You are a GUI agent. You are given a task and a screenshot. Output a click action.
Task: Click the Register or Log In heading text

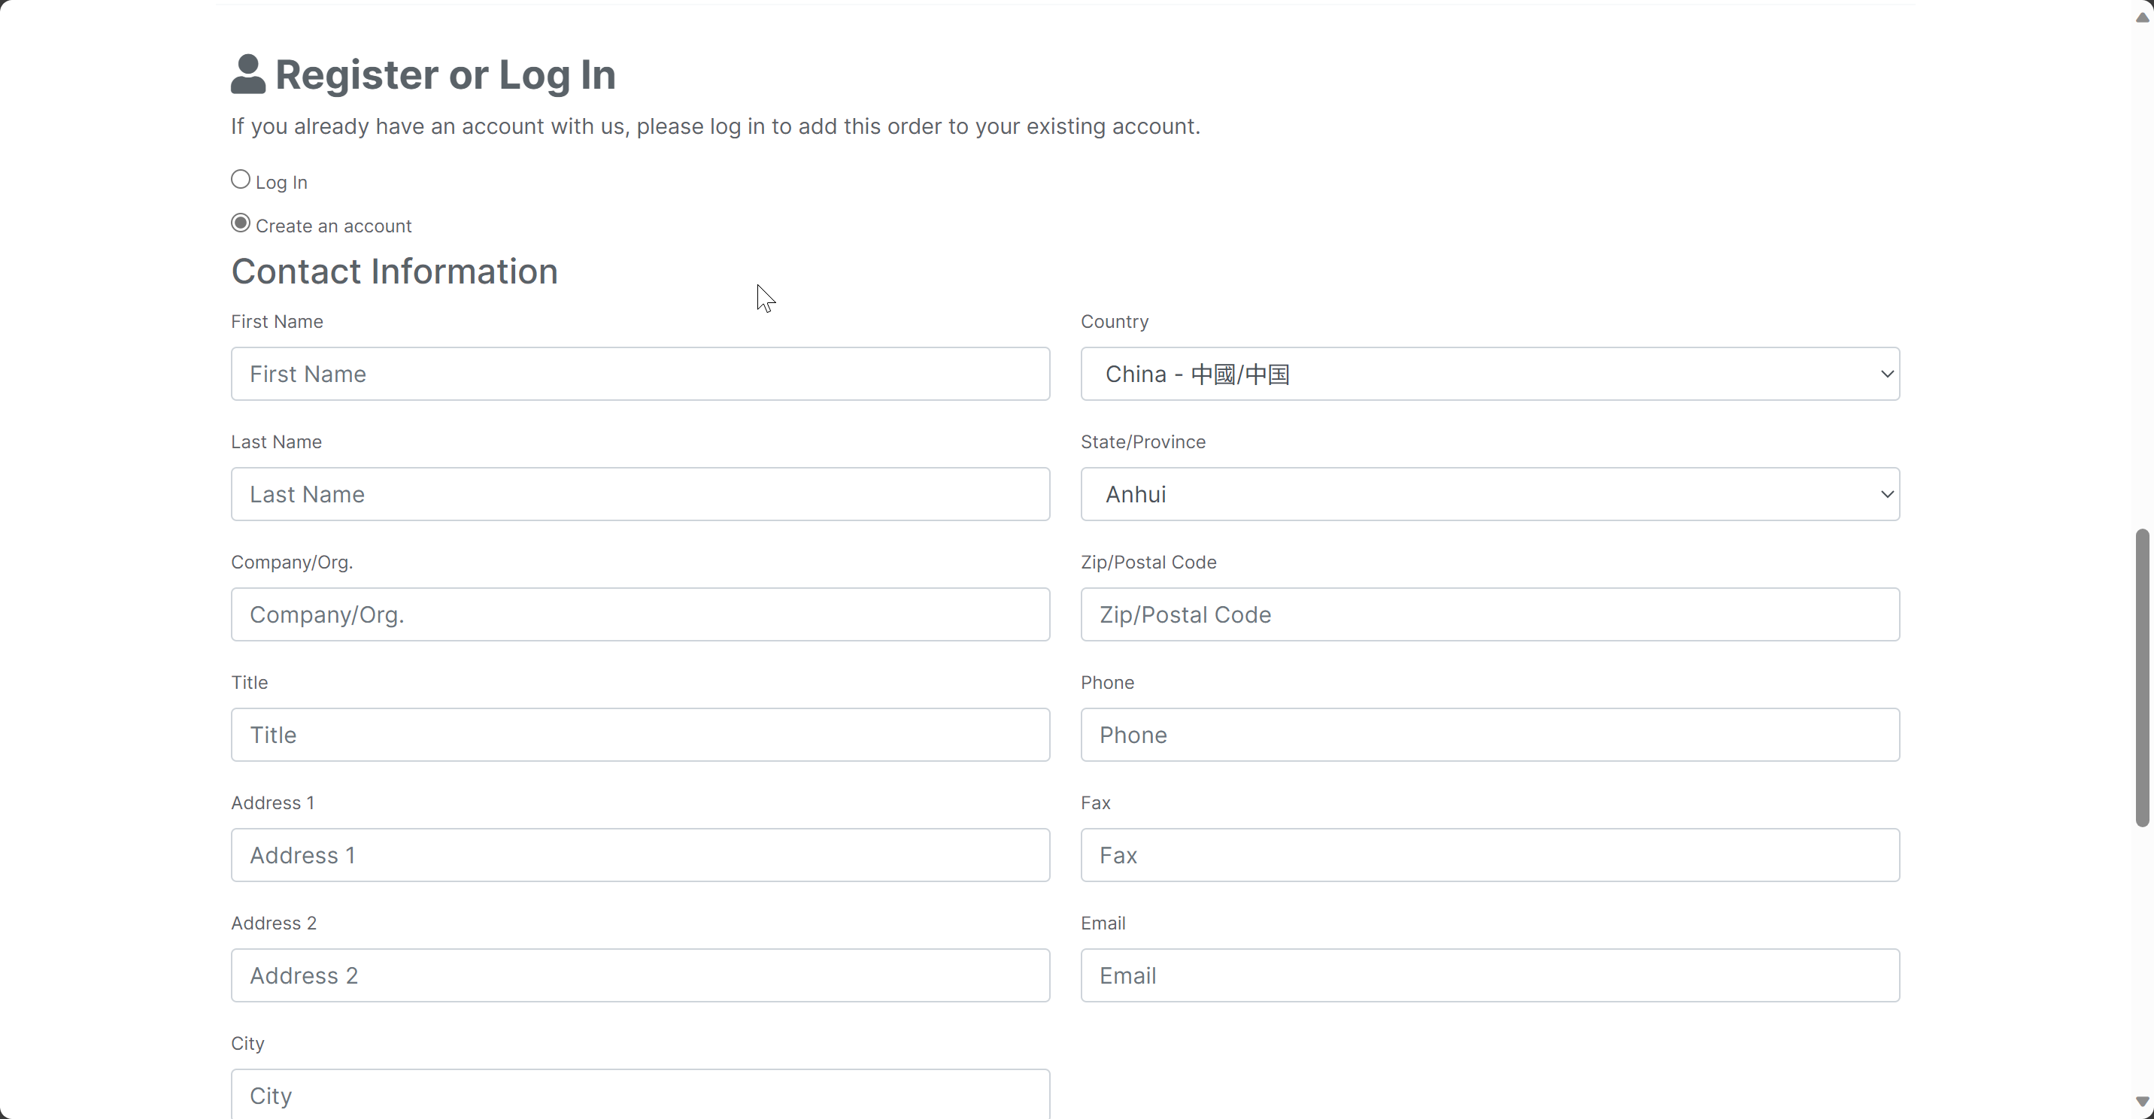pyautogui.click(x=446, y=74)
